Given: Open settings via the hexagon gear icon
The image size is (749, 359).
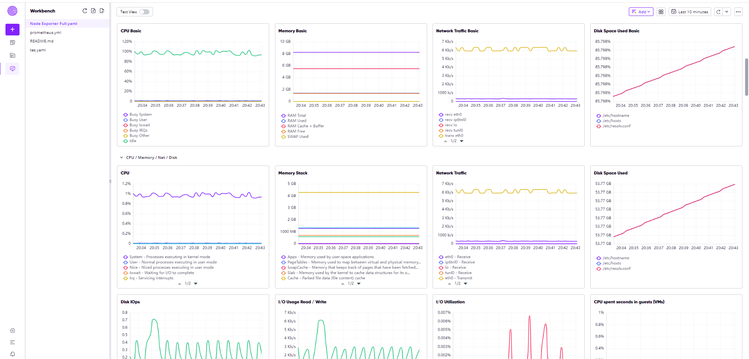Looking at the screenshot, I should tap(12, 331).
